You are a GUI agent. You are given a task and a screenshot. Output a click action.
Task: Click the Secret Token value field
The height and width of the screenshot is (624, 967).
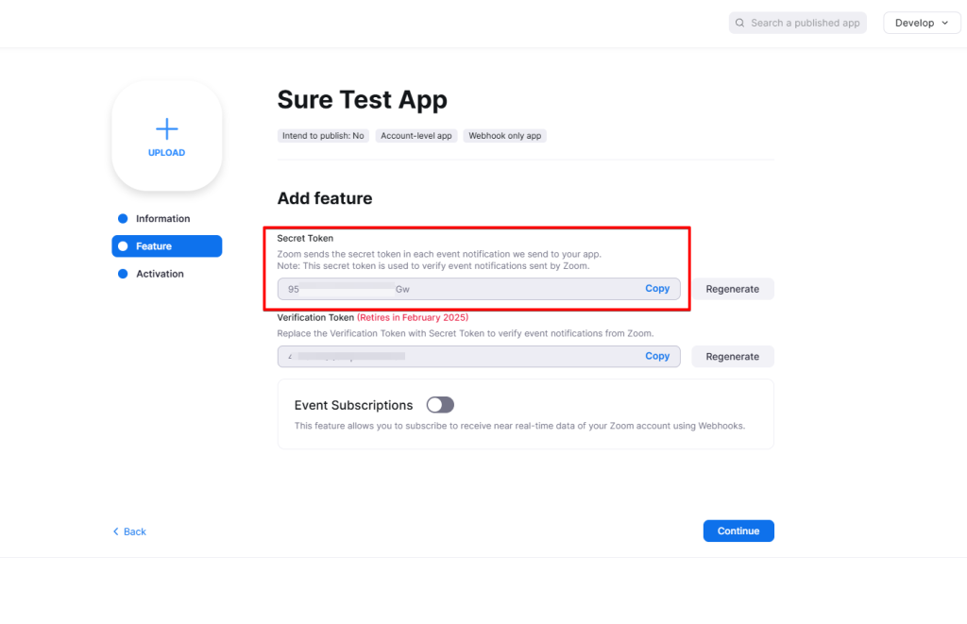453,289
